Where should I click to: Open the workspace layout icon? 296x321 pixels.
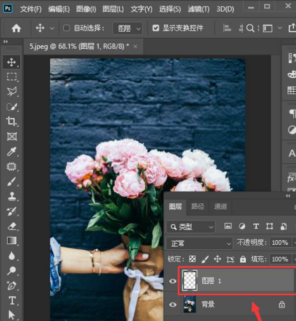point(268,28)
